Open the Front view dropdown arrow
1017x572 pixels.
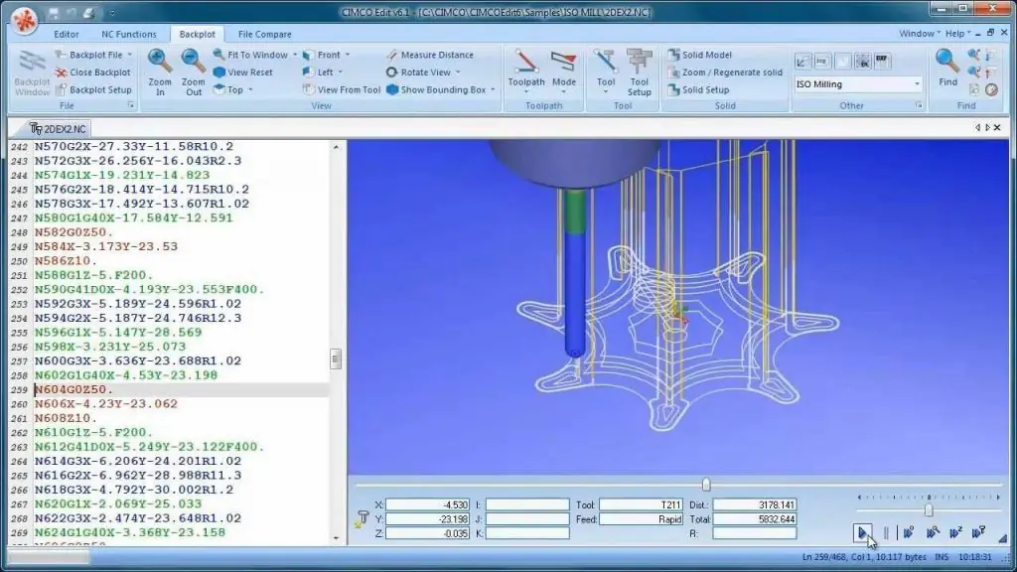point(348,56)
